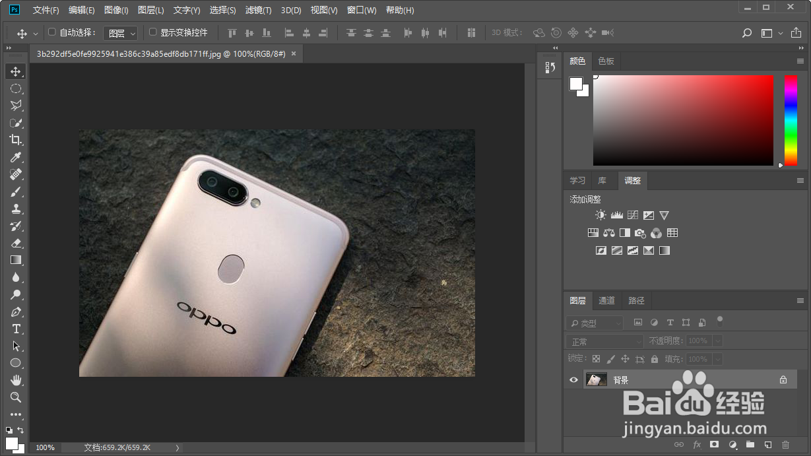Close the open document tab
The height and width of the screenshot is (456, 811).
pos(294,53)
